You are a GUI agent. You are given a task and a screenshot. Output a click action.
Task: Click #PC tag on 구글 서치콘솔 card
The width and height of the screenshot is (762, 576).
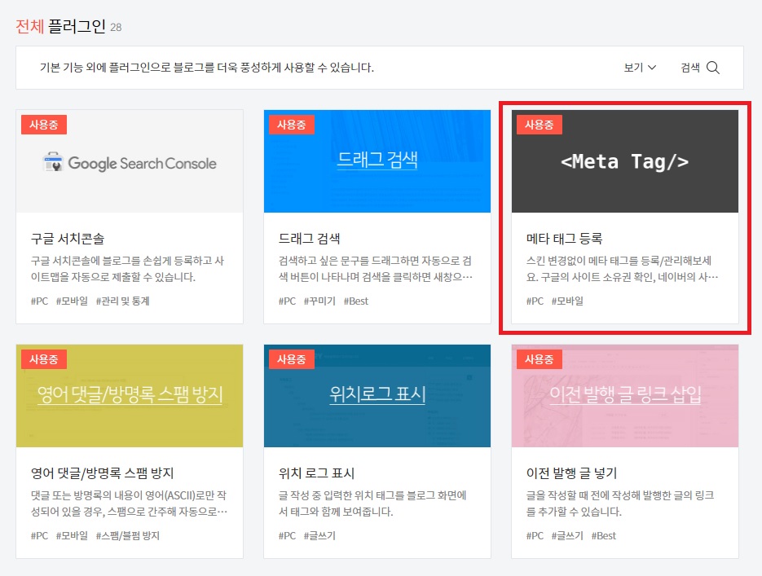(39, 301)
